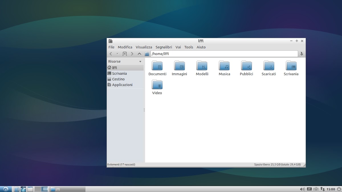Viewport: 342px width, 192px height.
Task: Open the Scaricati downloads folder
Action: (269, 68)
